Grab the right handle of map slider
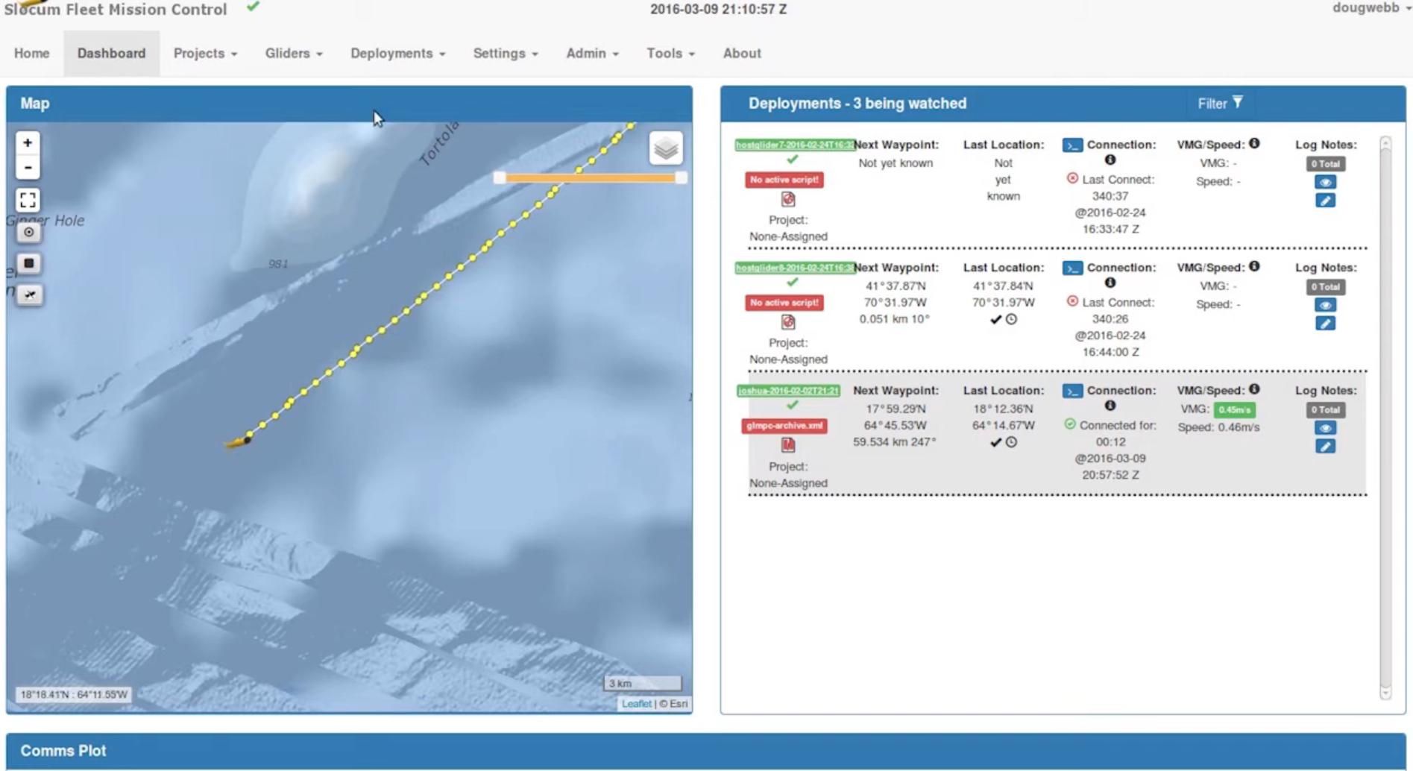Screen dimensions: 1413x771 pyautogui.click(x=681, y=177)
